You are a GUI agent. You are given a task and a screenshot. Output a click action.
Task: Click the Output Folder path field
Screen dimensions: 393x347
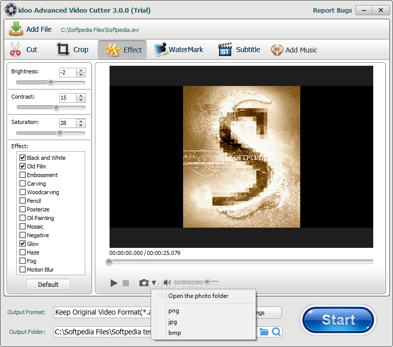point(102,332)
